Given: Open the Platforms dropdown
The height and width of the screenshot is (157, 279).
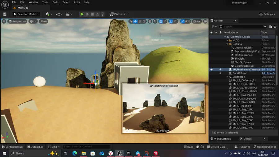Looking at the screenshot, I should point(119,14).
